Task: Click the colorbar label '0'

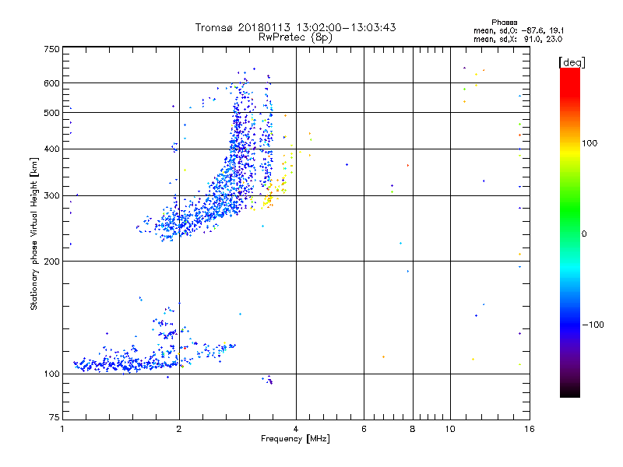Action: click(584, 234)
